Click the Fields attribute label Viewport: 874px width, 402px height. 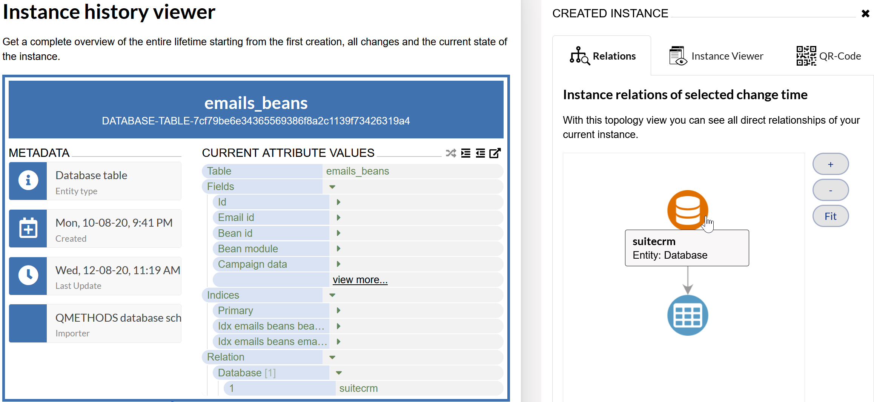pyautogui.click(x=221, y=187)
